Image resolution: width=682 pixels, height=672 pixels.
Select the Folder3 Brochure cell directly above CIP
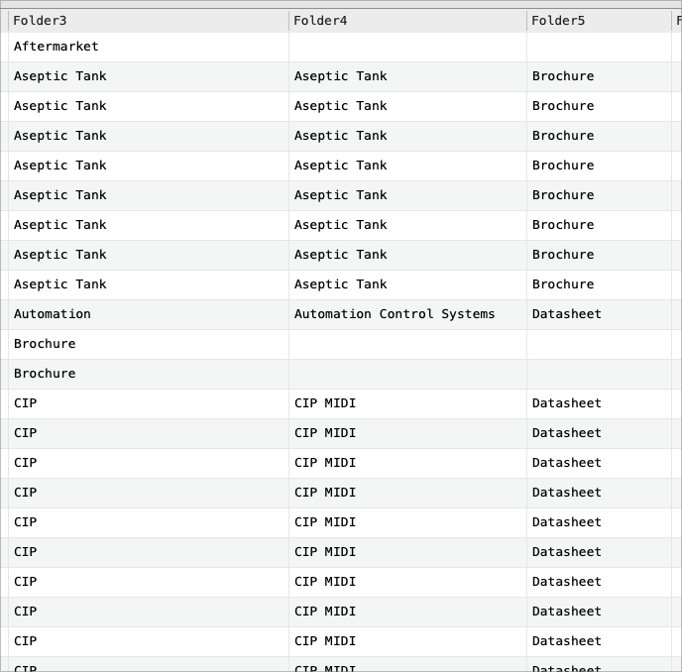click(45, 374)
